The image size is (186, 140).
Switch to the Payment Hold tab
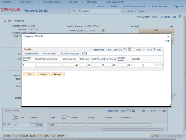pos(49,54)
